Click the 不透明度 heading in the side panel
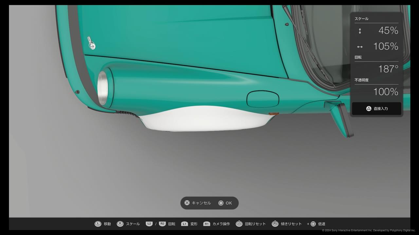The height and width of the screenshot is (235, 419). [x=362, y=80]
